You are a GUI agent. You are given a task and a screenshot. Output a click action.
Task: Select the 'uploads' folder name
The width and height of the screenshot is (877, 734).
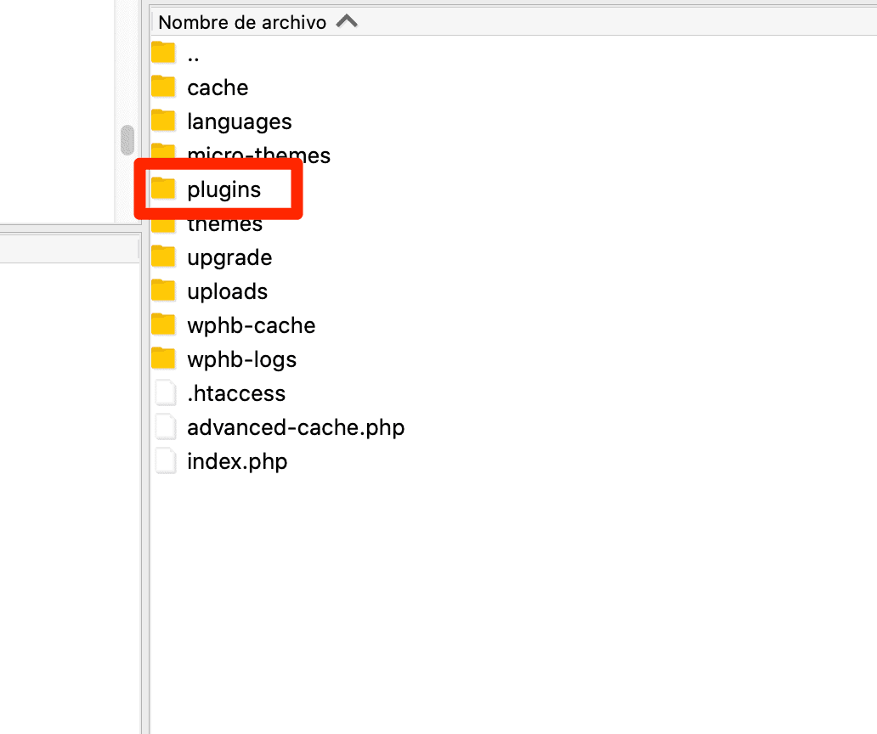[228, 291]
